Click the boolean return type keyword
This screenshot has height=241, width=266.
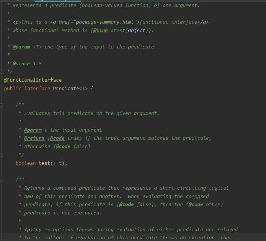[26, 163]
